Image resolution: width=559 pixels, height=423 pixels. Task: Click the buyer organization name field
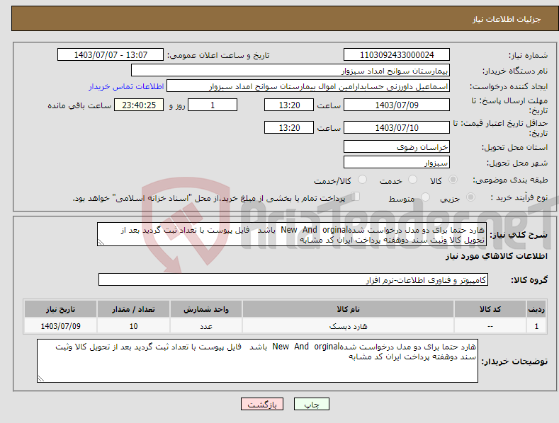(x=290, y=71)
